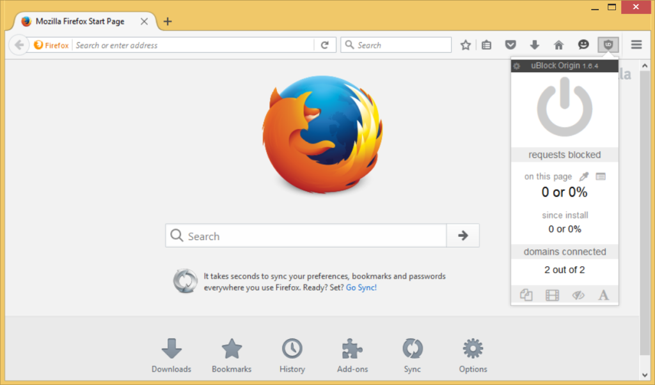Toggle pop-up blocking in uBlock panel
This screenshot has width=655, height=385.
tap(526, 294)
